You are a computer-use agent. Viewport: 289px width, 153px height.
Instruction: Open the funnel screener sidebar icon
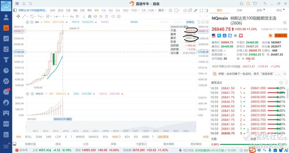[x=6, y=60]
